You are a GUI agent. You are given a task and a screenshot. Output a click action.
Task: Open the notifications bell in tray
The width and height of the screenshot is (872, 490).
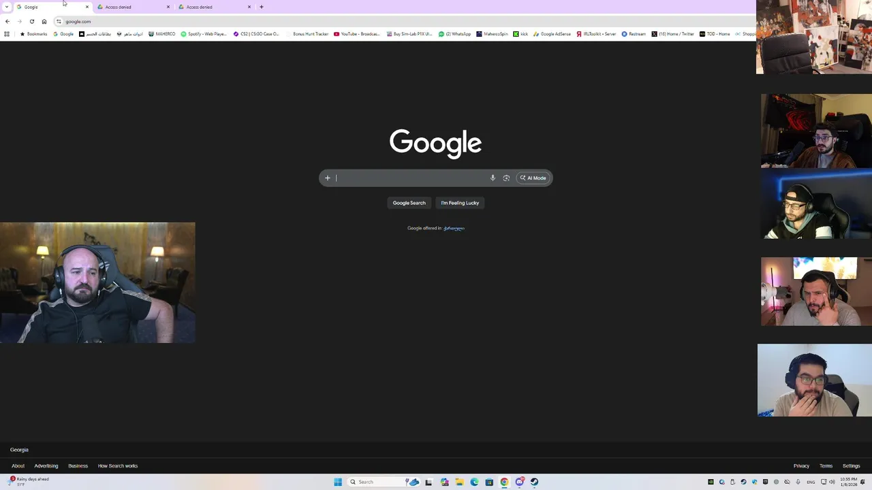(863, 482)
